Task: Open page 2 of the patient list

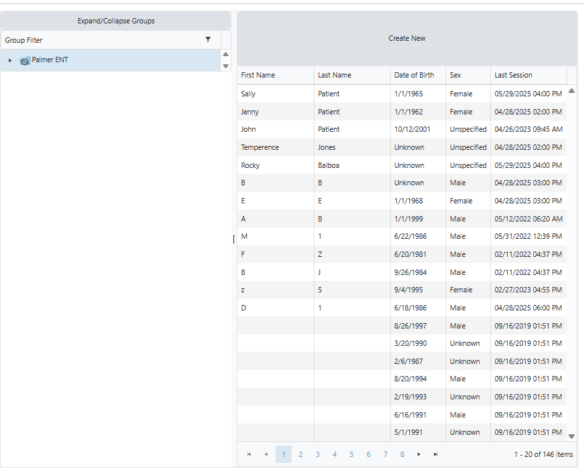Action: tap(300, 454)
